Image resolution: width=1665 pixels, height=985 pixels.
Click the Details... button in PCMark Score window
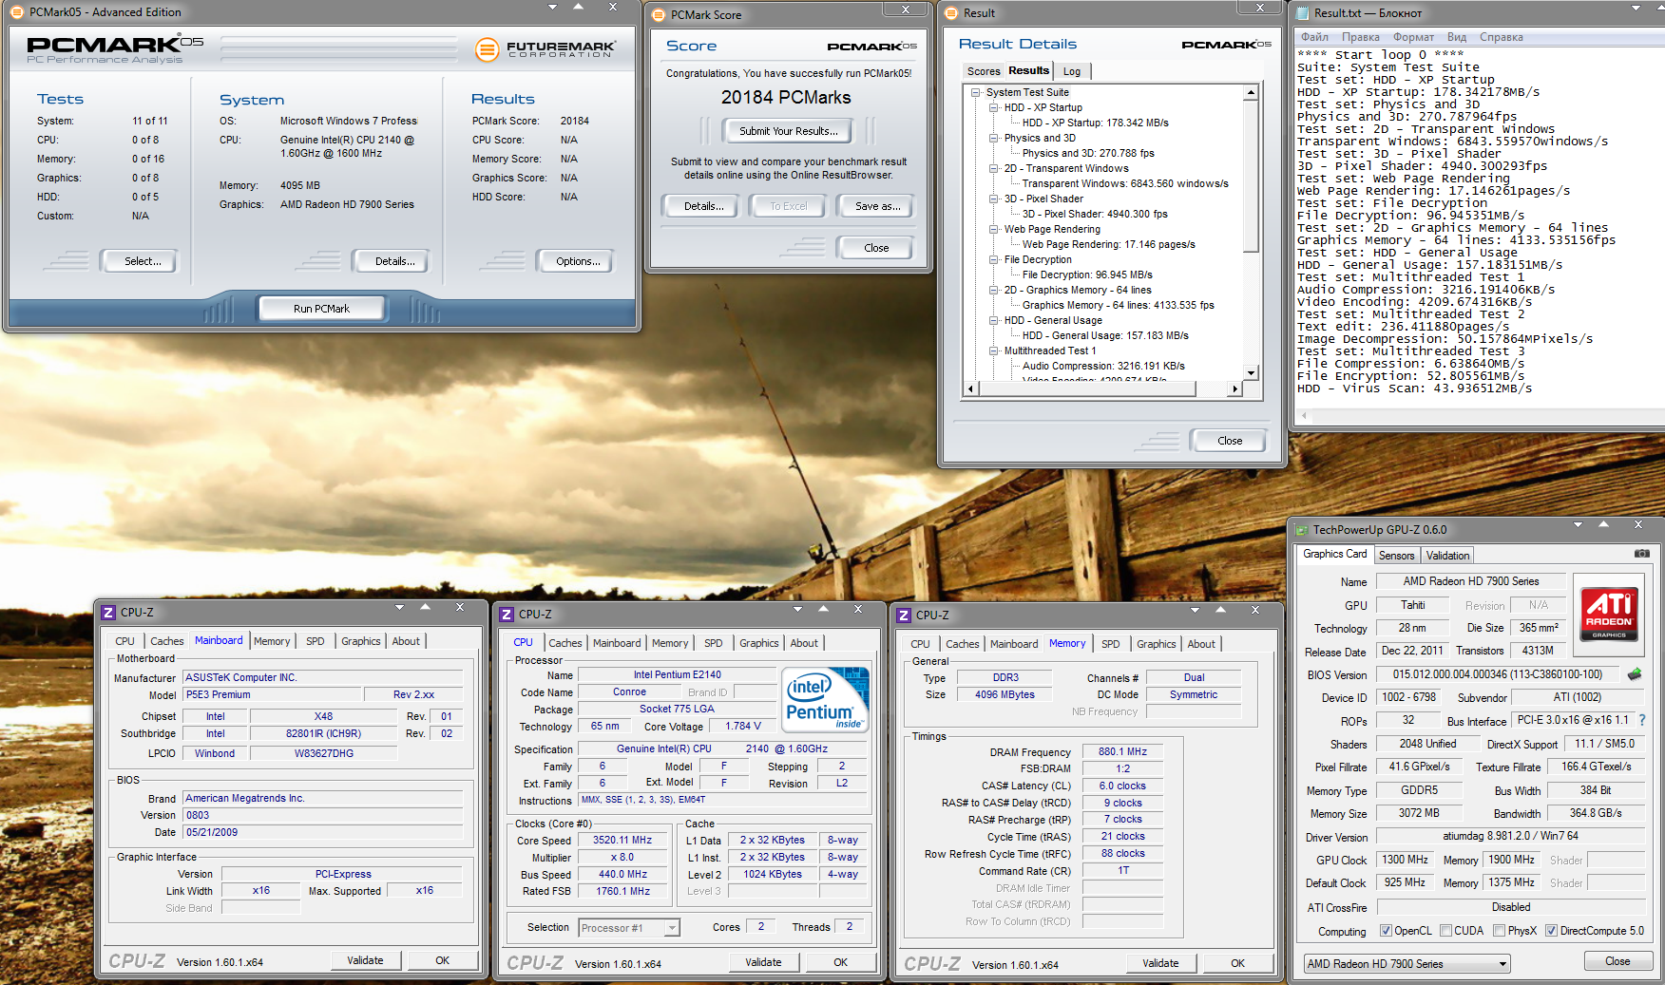click(x=703, y=206)
